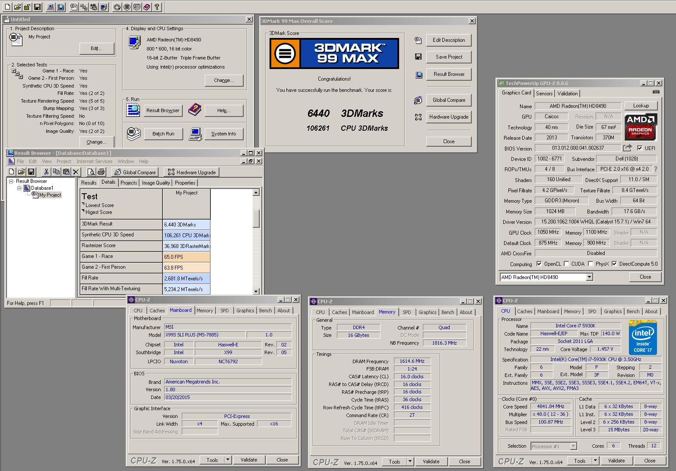Switch to the Sensors tab in GPU-Z
The image size is (676, 471).
tap(544, 93)
